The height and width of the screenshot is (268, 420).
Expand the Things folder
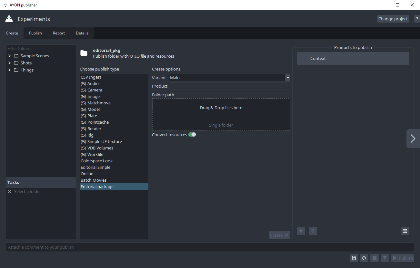click(x=9, y=70)
